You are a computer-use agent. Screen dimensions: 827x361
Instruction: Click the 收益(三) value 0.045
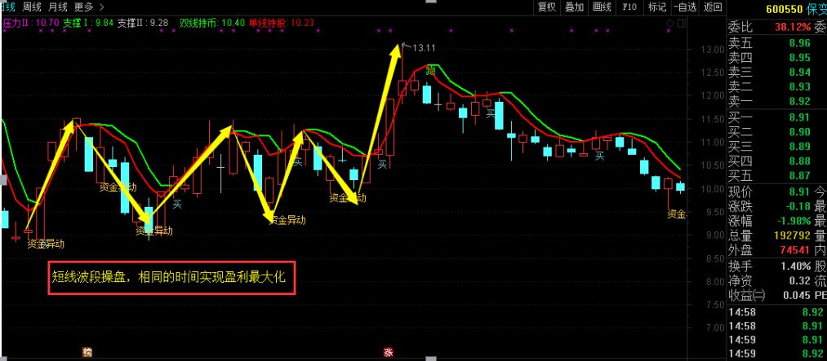797,295
